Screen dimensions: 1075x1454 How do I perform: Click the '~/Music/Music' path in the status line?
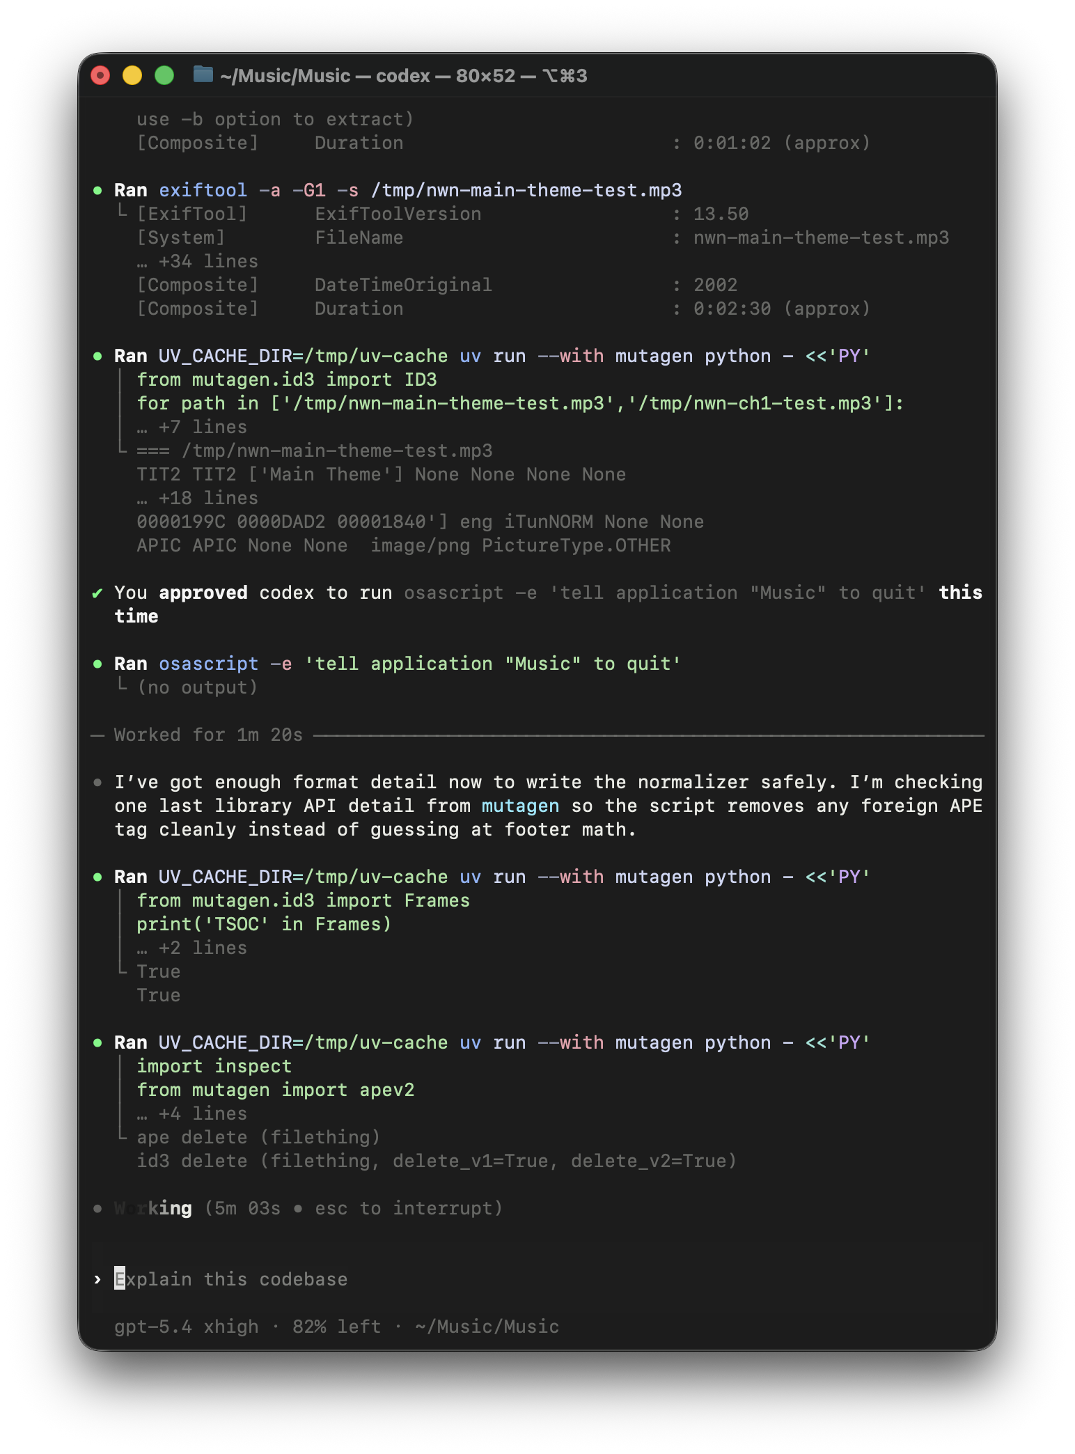pos(487,1327)
